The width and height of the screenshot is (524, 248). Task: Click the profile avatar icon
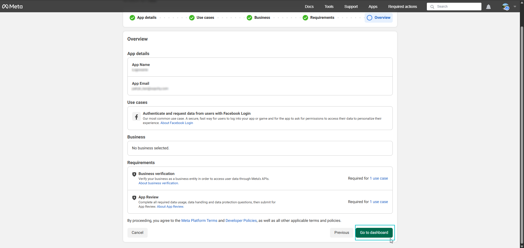pyautogui.click(x=505, y=7)
